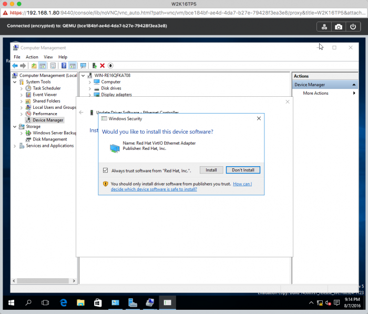Go back in Update Driver Software wizard
The image size is (368, 314).
[81, 113]
